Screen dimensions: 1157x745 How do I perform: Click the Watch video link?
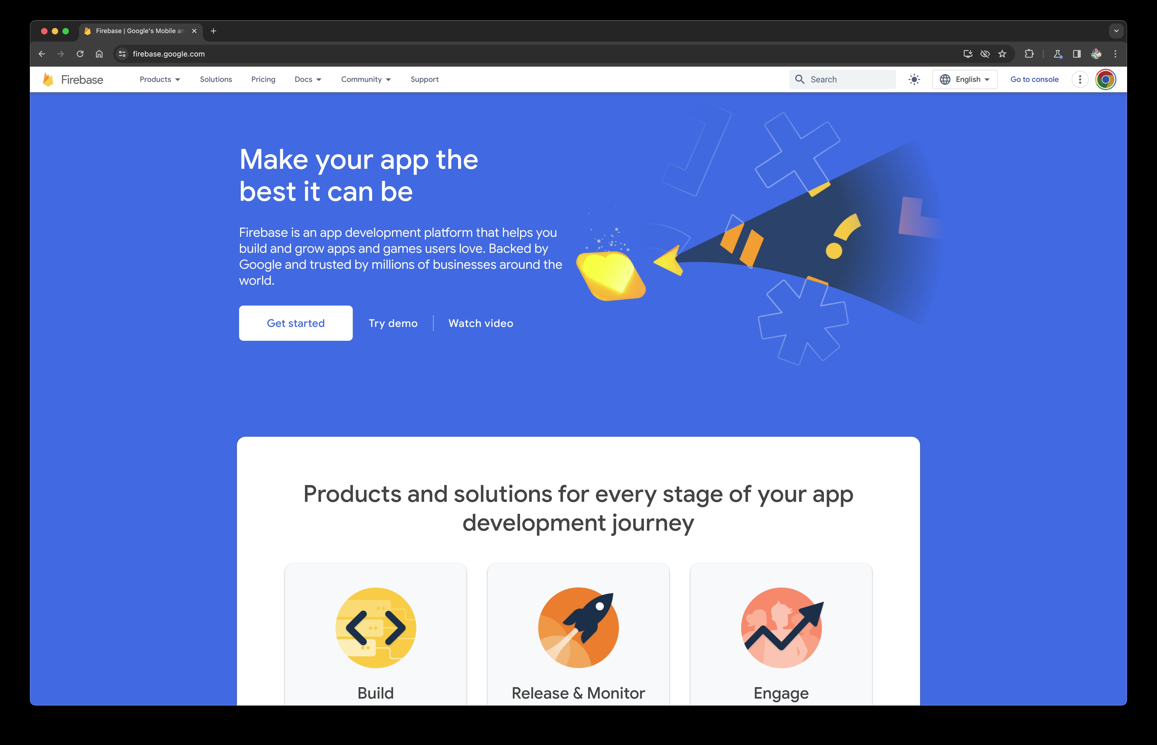coord(480,323)
